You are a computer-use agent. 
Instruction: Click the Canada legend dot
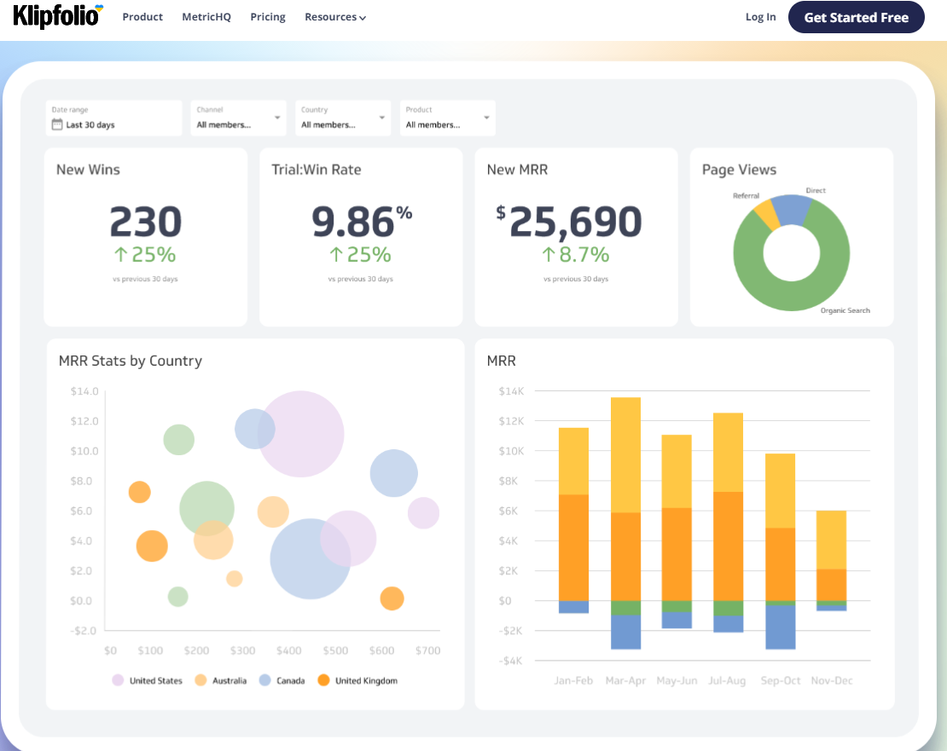coord(265,680)
